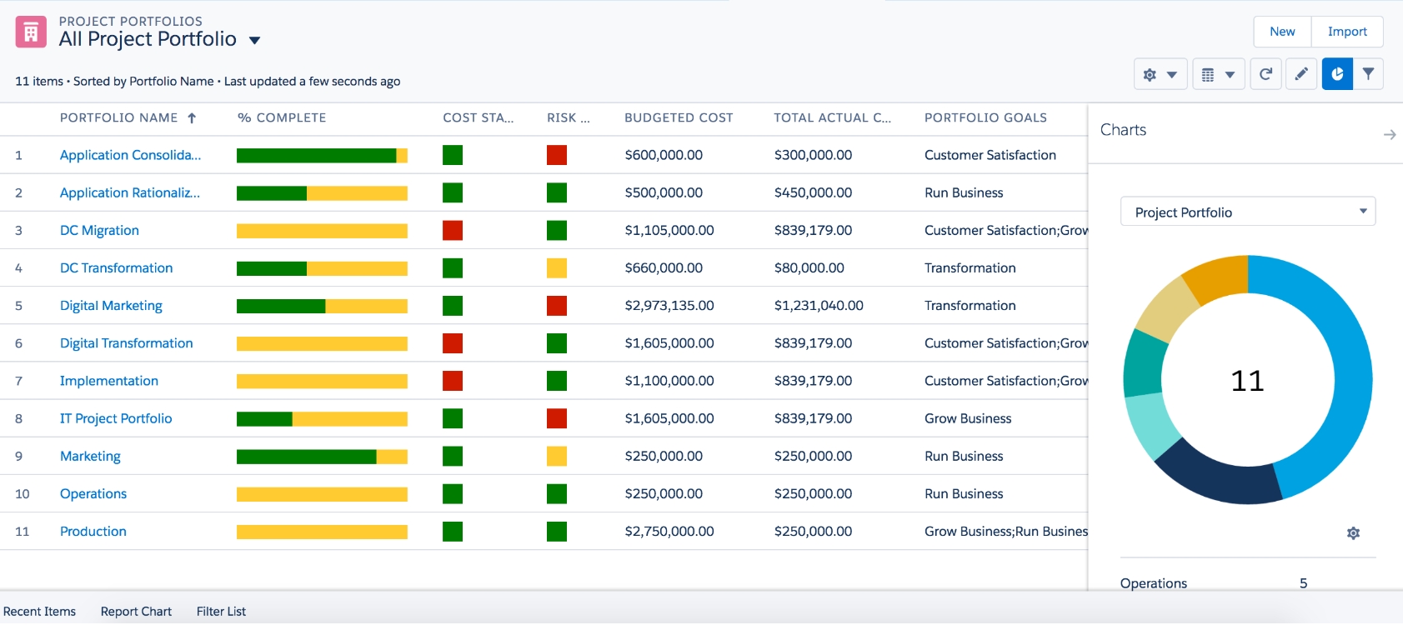Open the Recent Items bottom tab
Screen dimensions: 1403x625
39,611
